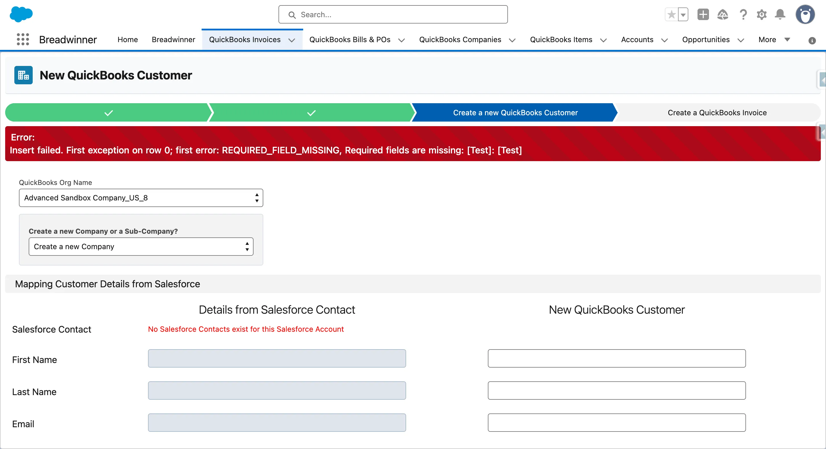Expand the QuickBooks Companies chevron

(512, 40)
